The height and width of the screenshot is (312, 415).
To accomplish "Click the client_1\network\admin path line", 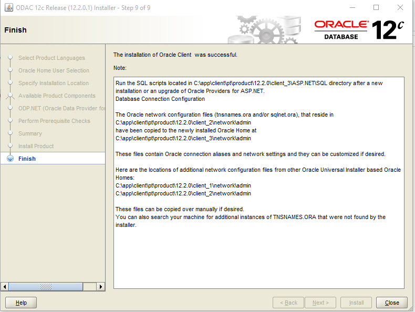I will pos(183,185).
